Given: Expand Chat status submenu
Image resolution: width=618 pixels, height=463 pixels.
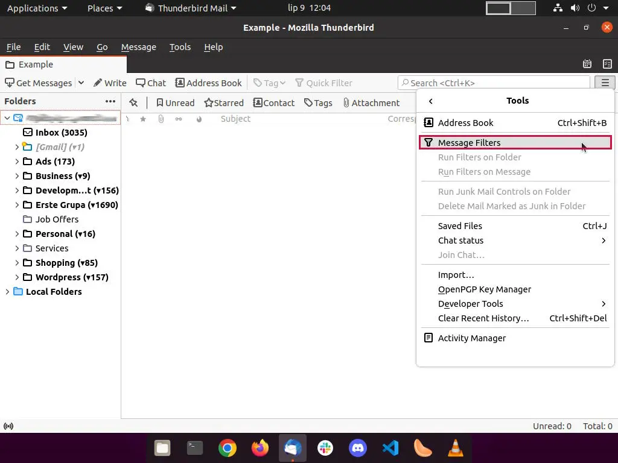Looking at the screenshot, I should point(515,241).
